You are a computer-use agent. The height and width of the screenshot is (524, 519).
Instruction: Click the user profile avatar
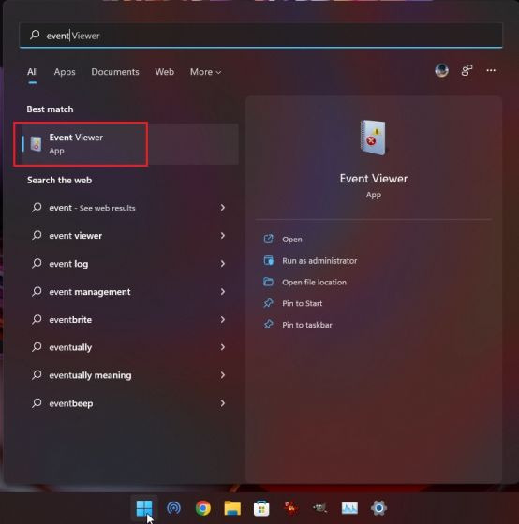pyautogui.click(x=441, y=70)
